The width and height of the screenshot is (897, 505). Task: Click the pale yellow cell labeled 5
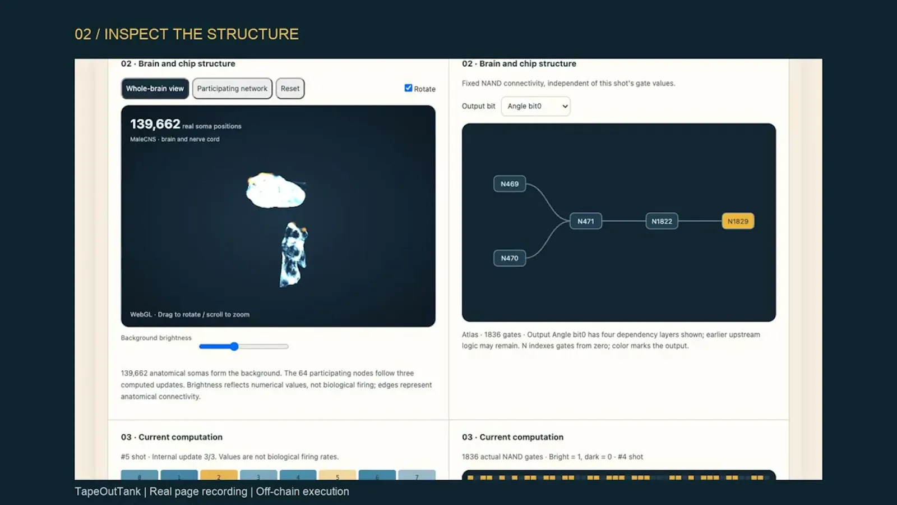(337, 475)
